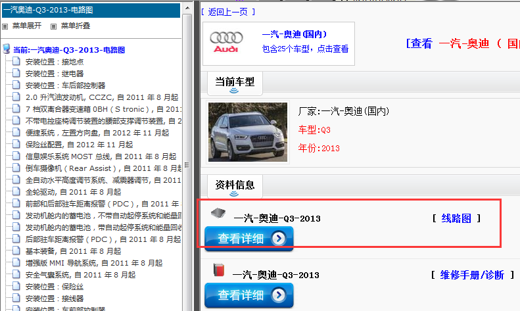Click 包含25个车型，点击查看 link
The image size is (520, 311).
[305, 49]
